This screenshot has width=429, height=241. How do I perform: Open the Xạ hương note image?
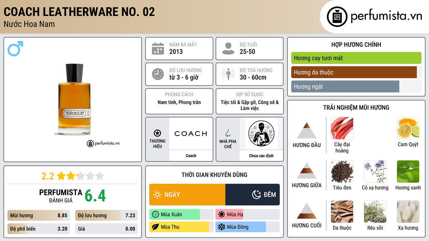coord(408,212)
